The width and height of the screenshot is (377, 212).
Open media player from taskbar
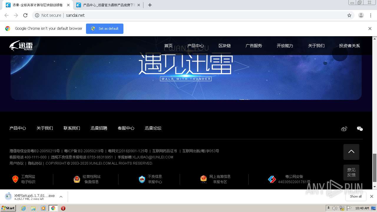coord(43,208)
